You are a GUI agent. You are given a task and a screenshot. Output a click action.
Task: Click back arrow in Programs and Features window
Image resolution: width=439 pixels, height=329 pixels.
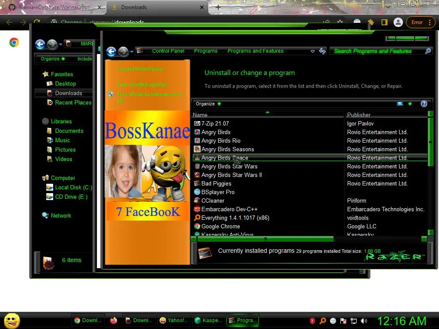click(x=111, y=51)
